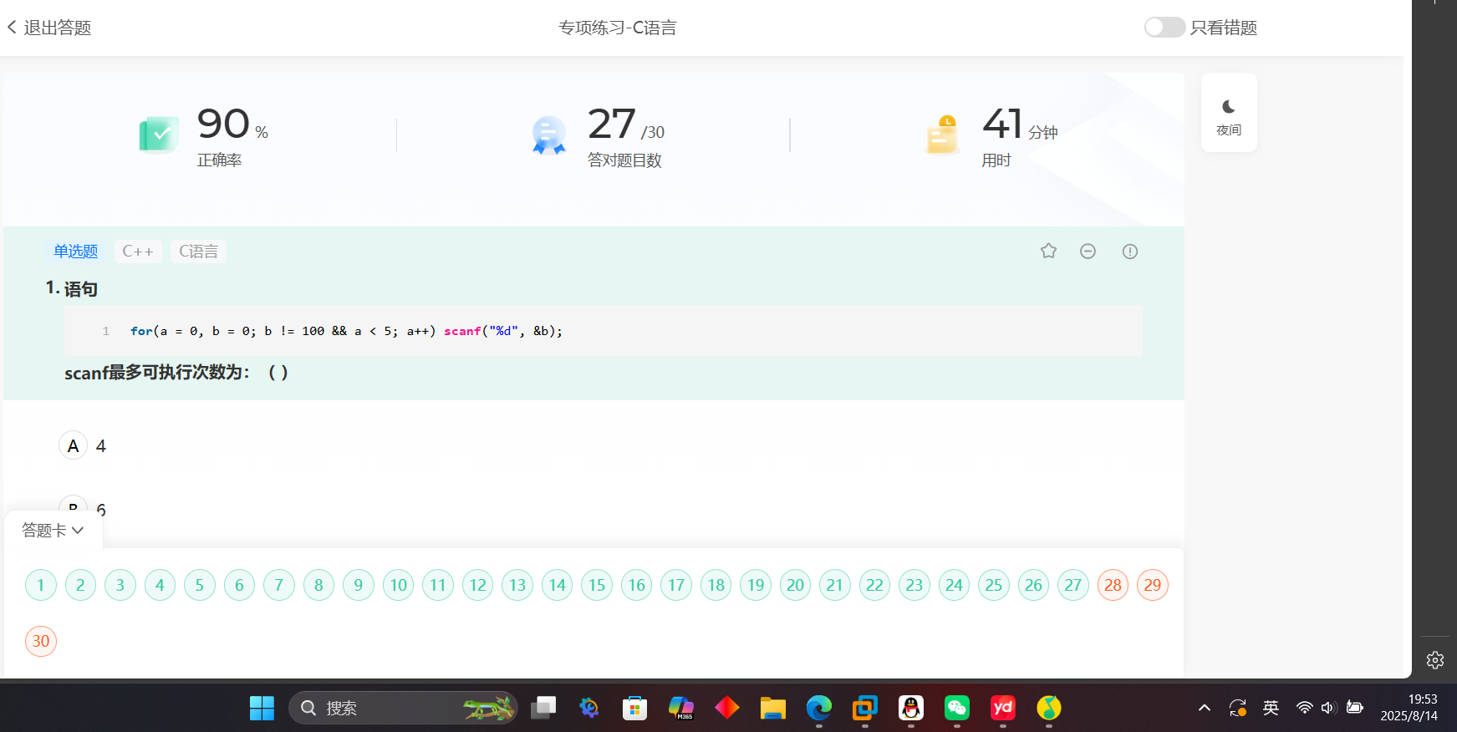Click the 退出答题 exit link

coord(57,28)
